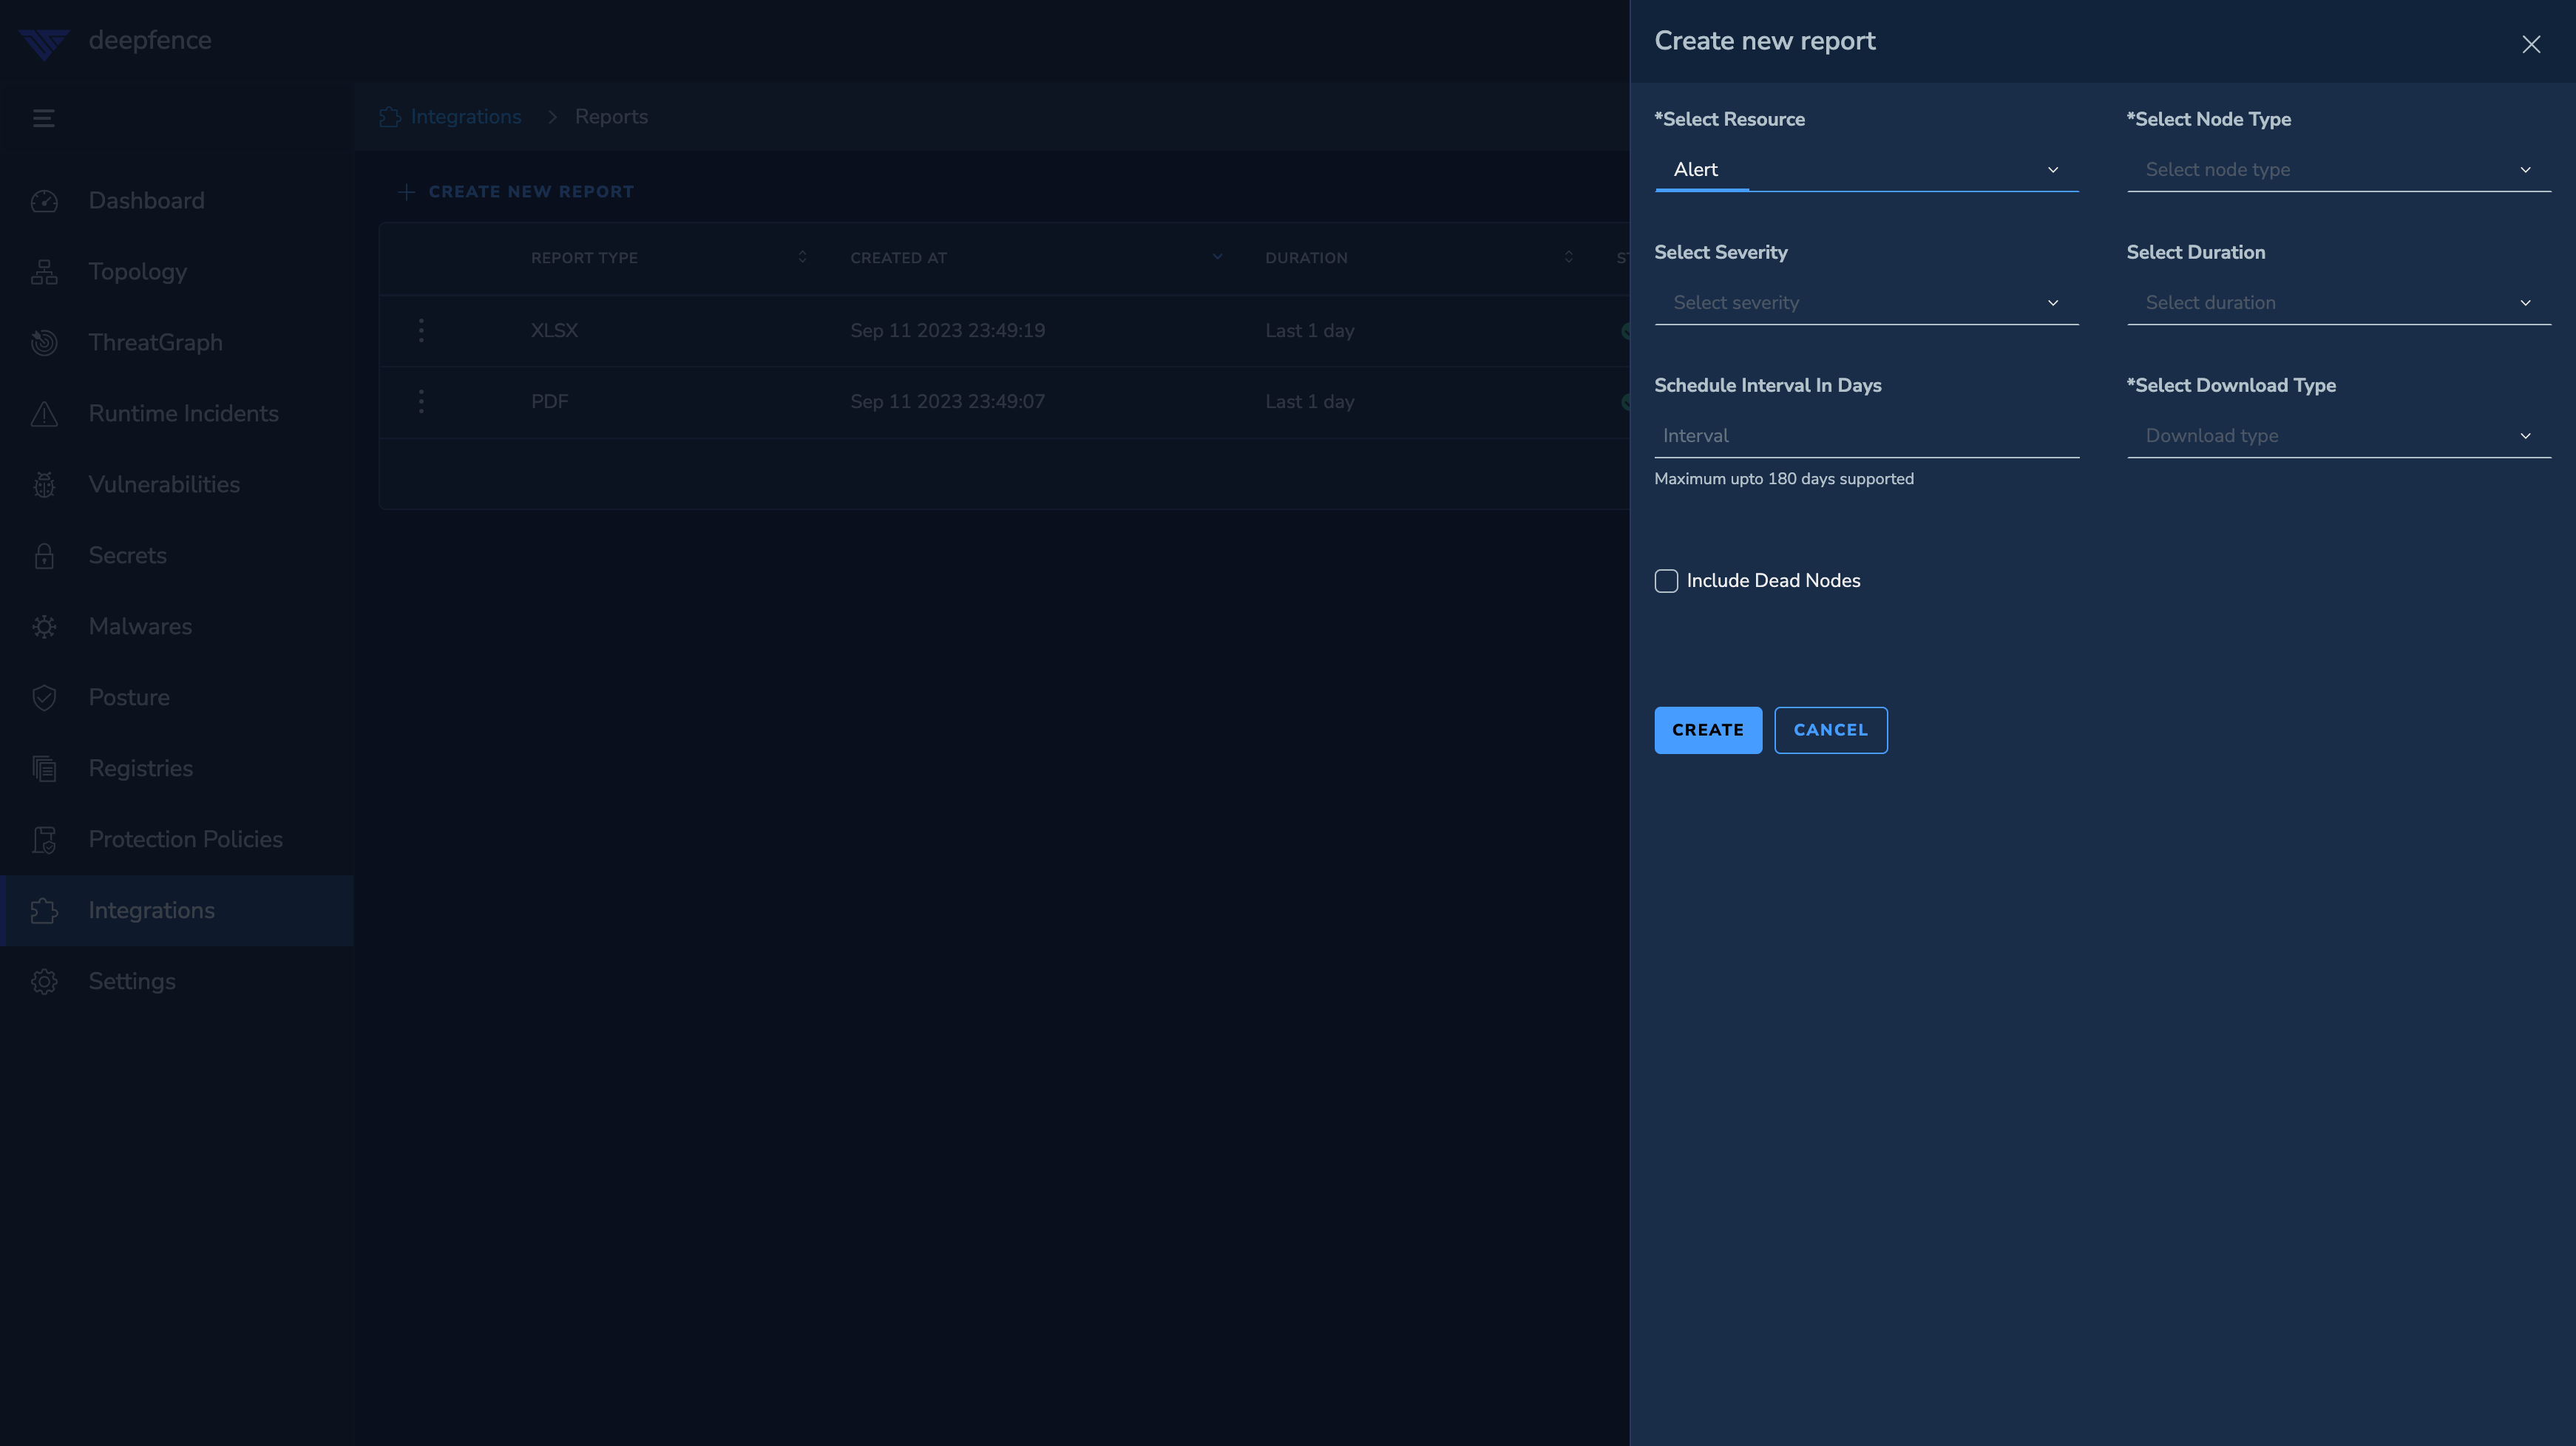Click the Settings gear icon
The image size is (2576, 1446).
(x=44, y=982)
